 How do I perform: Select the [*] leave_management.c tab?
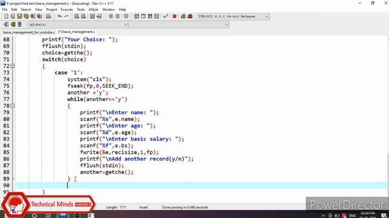tap(77, 32)
